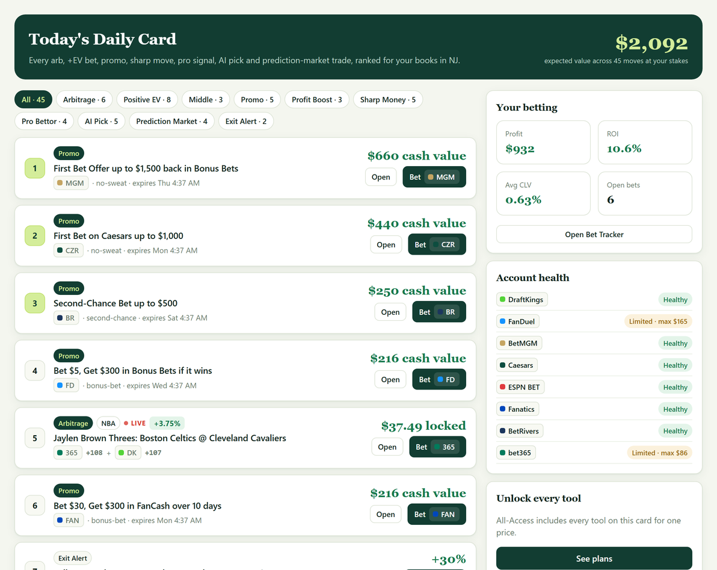
Task: Click the Avg CLV 0.63% card
Action: click(543, 193)
